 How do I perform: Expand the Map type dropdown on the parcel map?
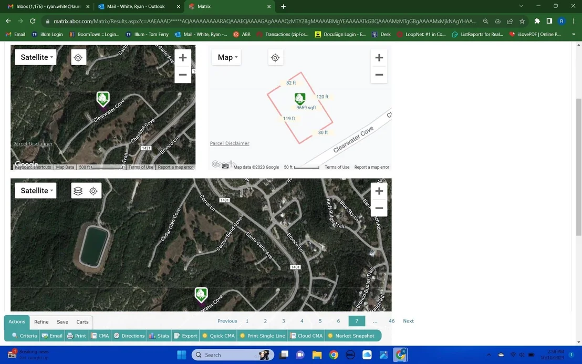[x=227, y=57]
